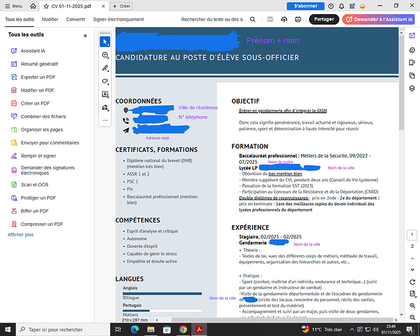420x336 pixels.
Task: Close the Tous les outils panel
Action: tap(85, 36)
